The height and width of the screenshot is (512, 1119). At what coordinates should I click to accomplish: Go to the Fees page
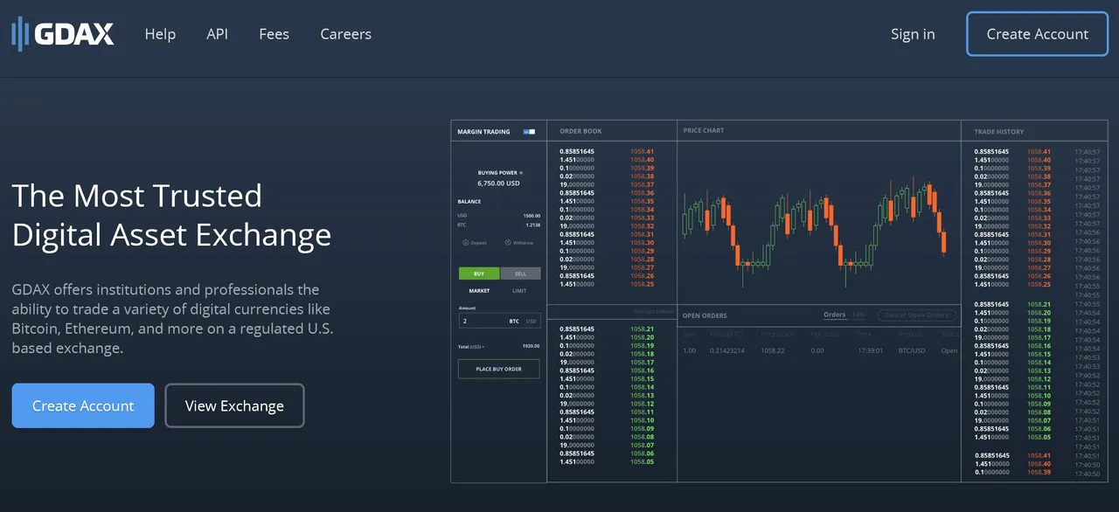click(274, 34)
